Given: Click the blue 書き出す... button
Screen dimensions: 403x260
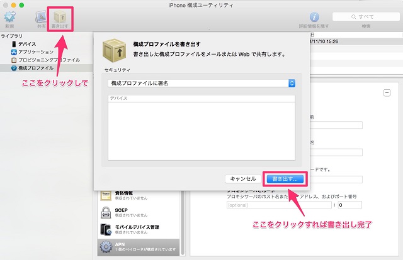Looking at the screenshot, I should point(285,179).
